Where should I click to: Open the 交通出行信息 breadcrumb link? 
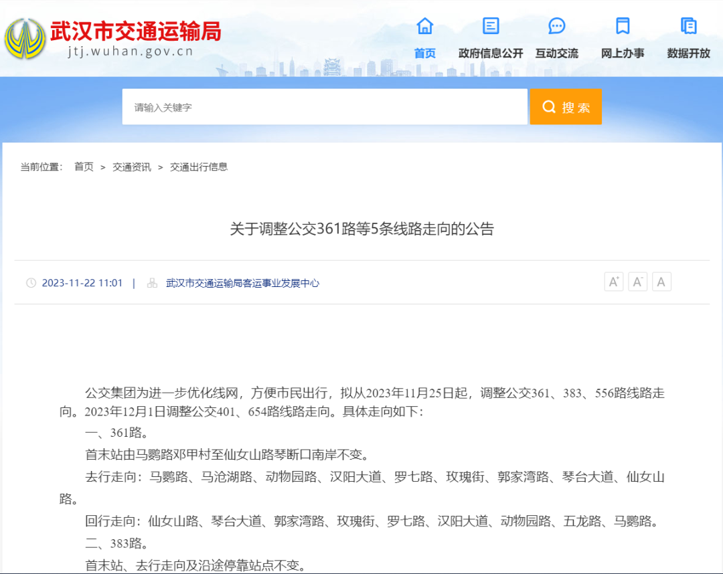(x=197, y=167)
